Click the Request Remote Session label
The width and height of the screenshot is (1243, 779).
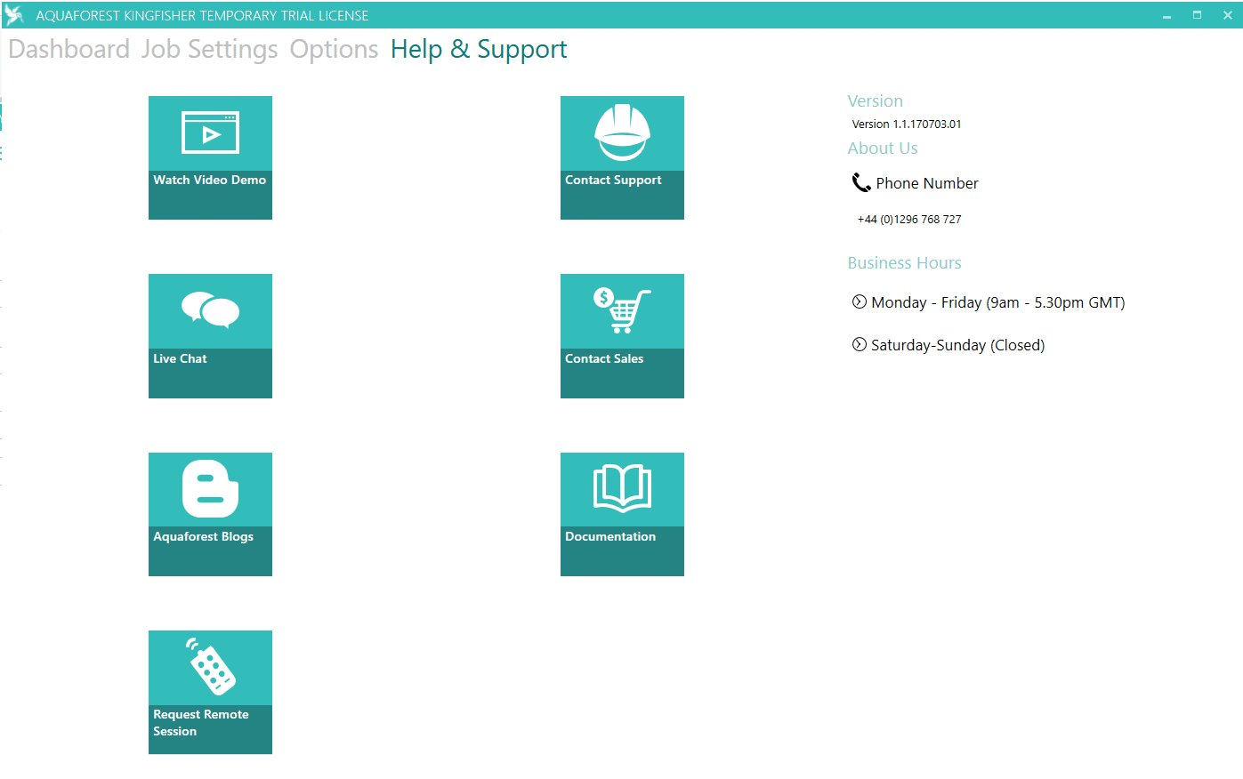(201, 723)
